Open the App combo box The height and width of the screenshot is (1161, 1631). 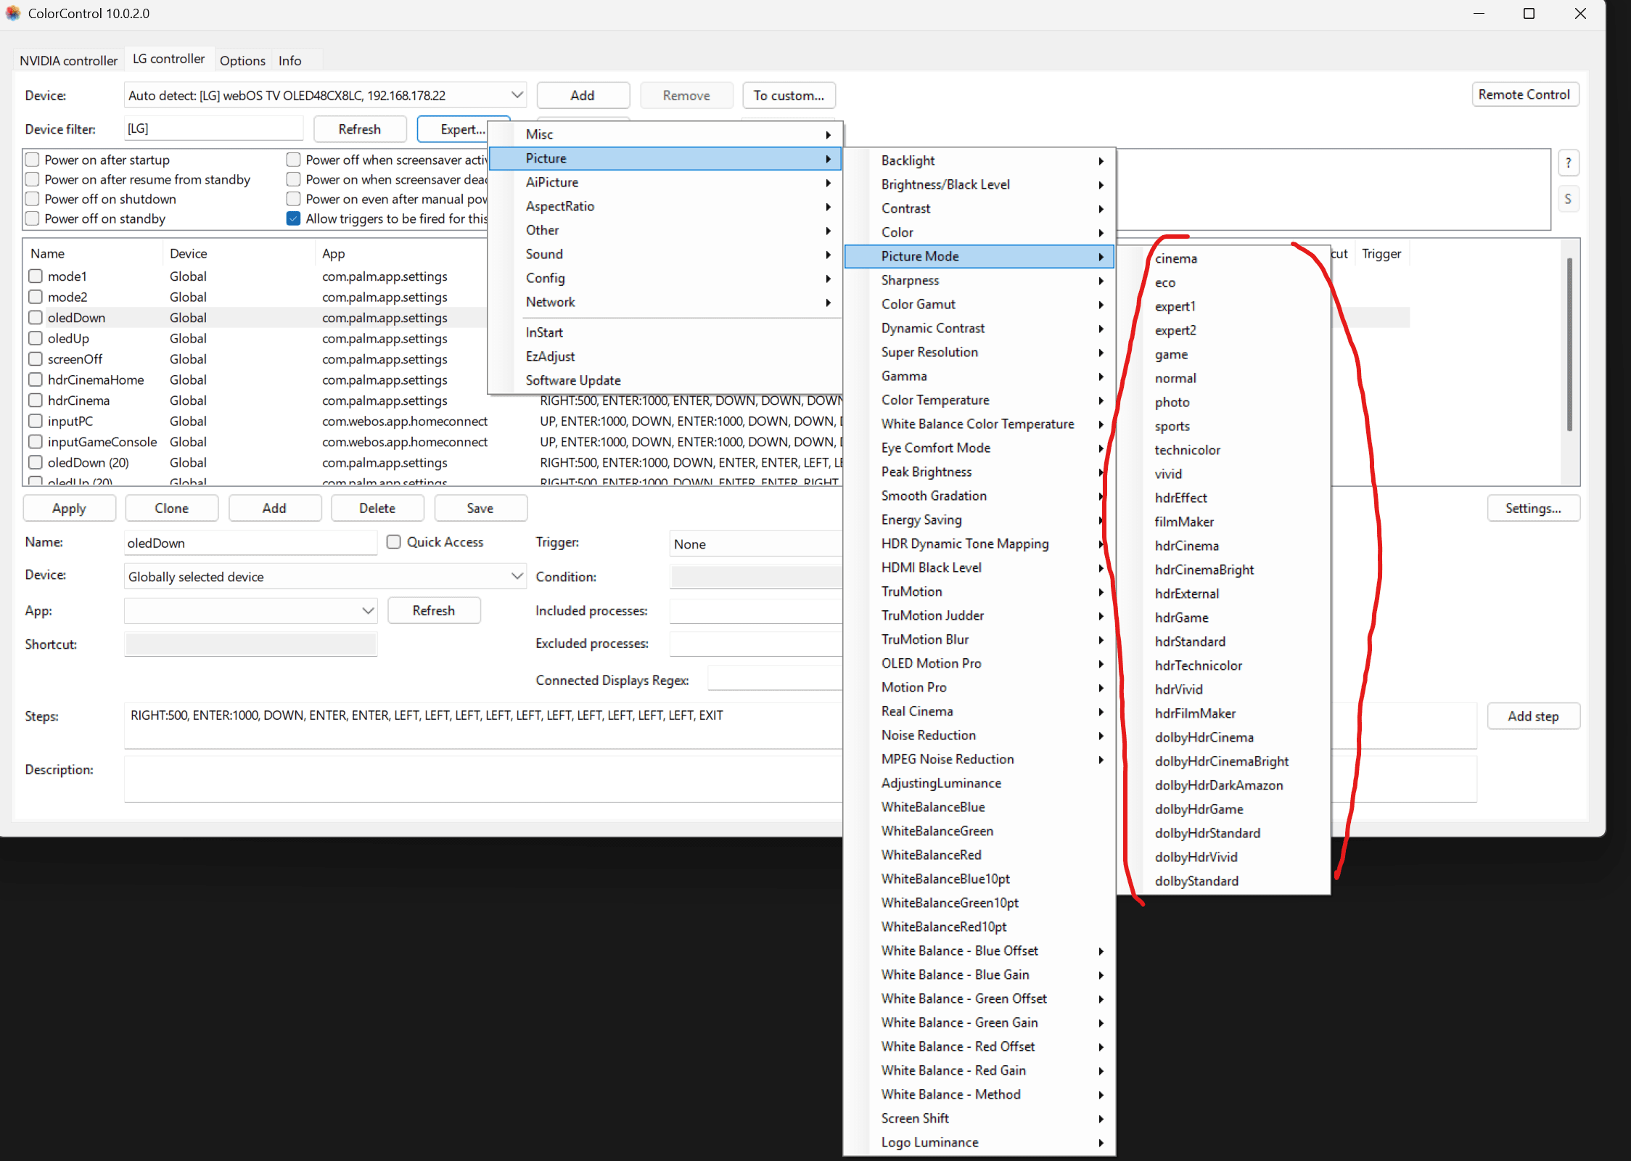click(x=251, y=611)
